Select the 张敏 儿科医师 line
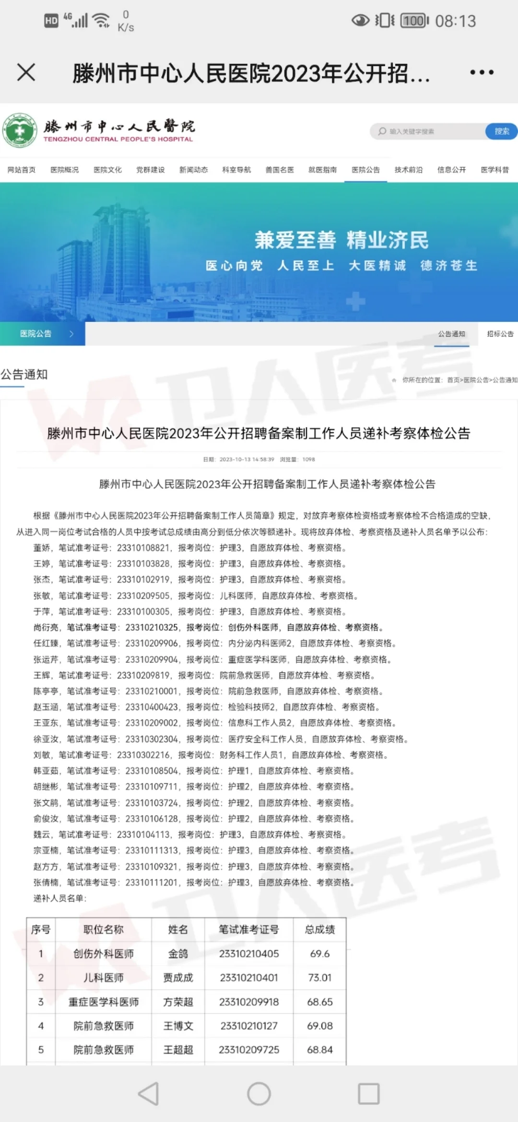This screenshot has width=518, height=1122. [197, 596]
